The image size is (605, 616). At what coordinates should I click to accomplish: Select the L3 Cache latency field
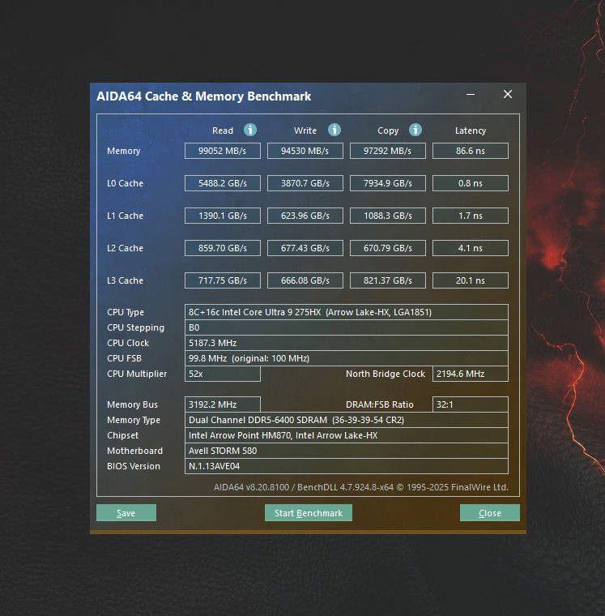(x=471, y=280)
